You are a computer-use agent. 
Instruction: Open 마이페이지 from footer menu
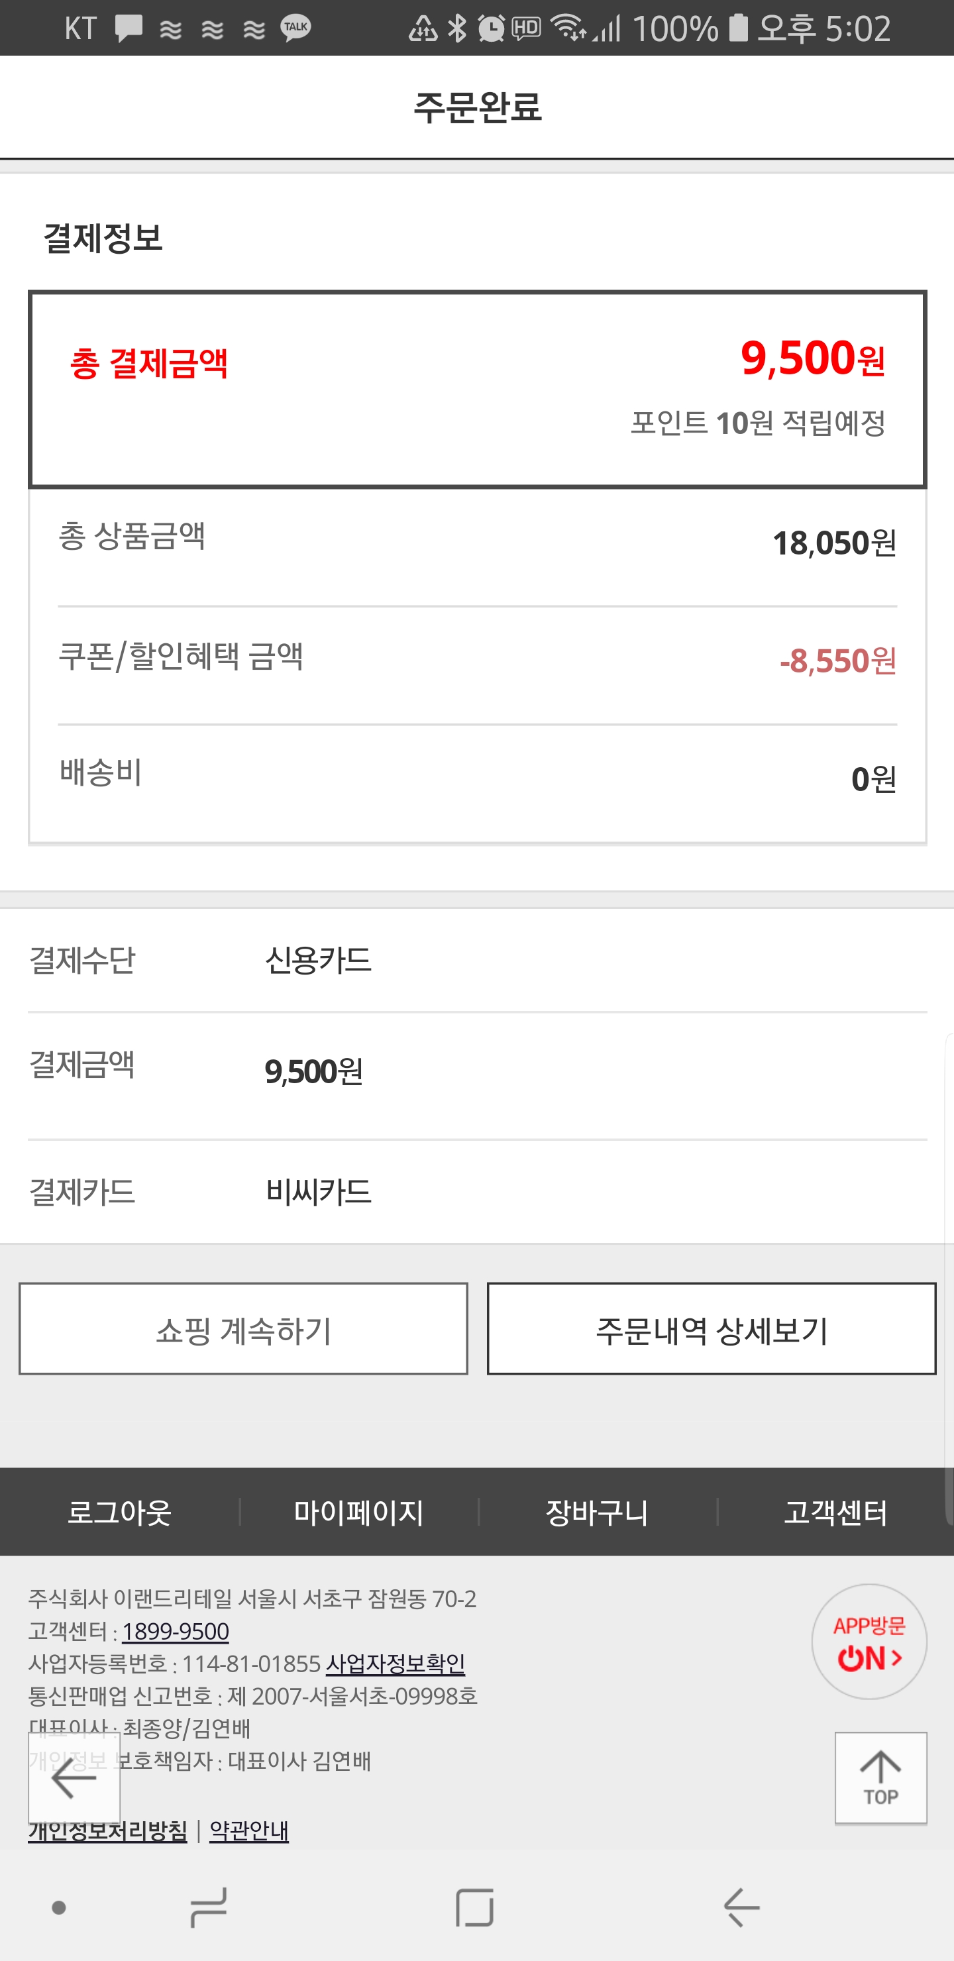click(x=358, y=1512)
